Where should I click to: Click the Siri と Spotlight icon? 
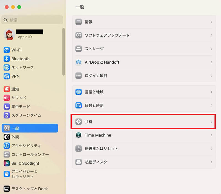(x=7, y=163)
